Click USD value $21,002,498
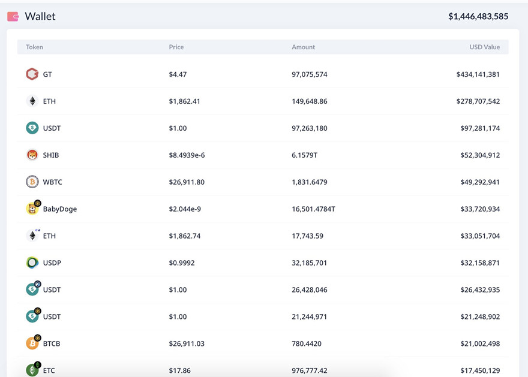The width and height of the screenshot is (528, 377). (x=480, y=343)
